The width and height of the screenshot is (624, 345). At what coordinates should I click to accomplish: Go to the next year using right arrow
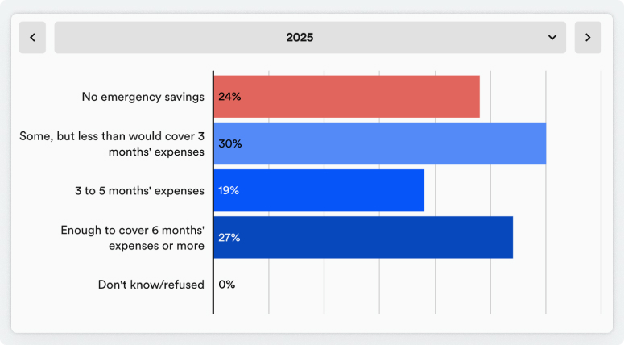588,38
